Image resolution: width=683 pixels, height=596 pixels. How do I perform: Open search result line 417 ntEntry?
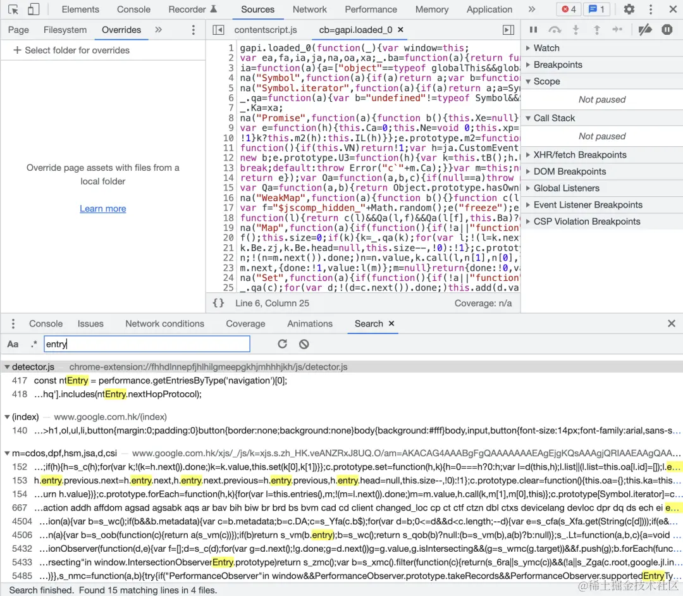[341, 380]
